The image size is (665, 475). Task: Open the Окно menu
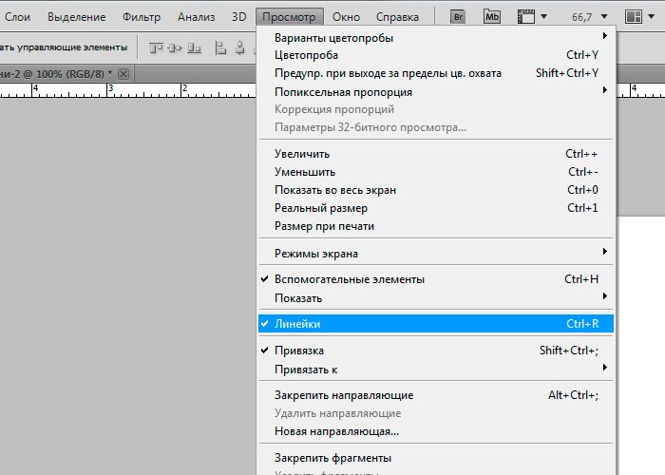346,17
